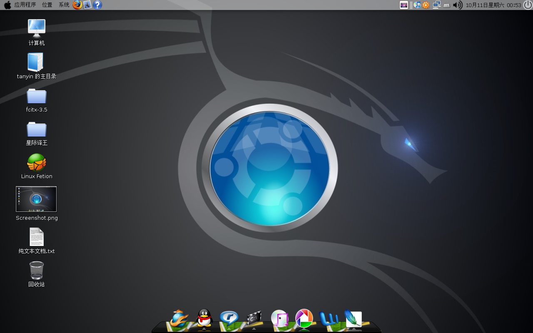
Task: Open the Apple logo main menu
Action: [7, 5]
